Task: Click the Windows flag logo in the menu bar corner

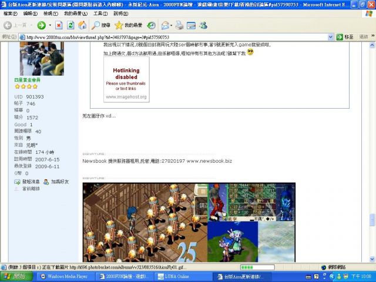Action: [x=368, y=14]
